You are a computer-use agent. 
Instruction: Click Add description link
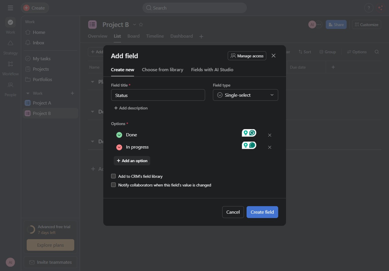(131, 108)
